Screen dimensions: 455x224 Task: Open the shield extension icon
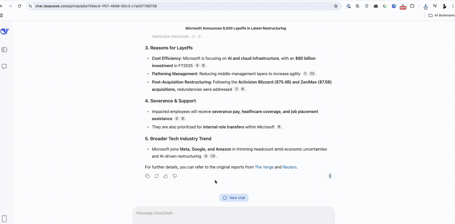(367, 6)
